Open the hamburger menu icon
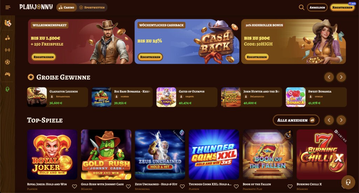 click(x=8, y=8)
